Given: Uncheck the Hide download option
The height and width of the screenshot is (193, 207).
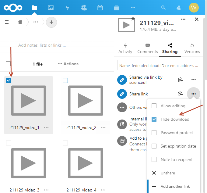Looking at the screenshot, I should pos(154,119).
